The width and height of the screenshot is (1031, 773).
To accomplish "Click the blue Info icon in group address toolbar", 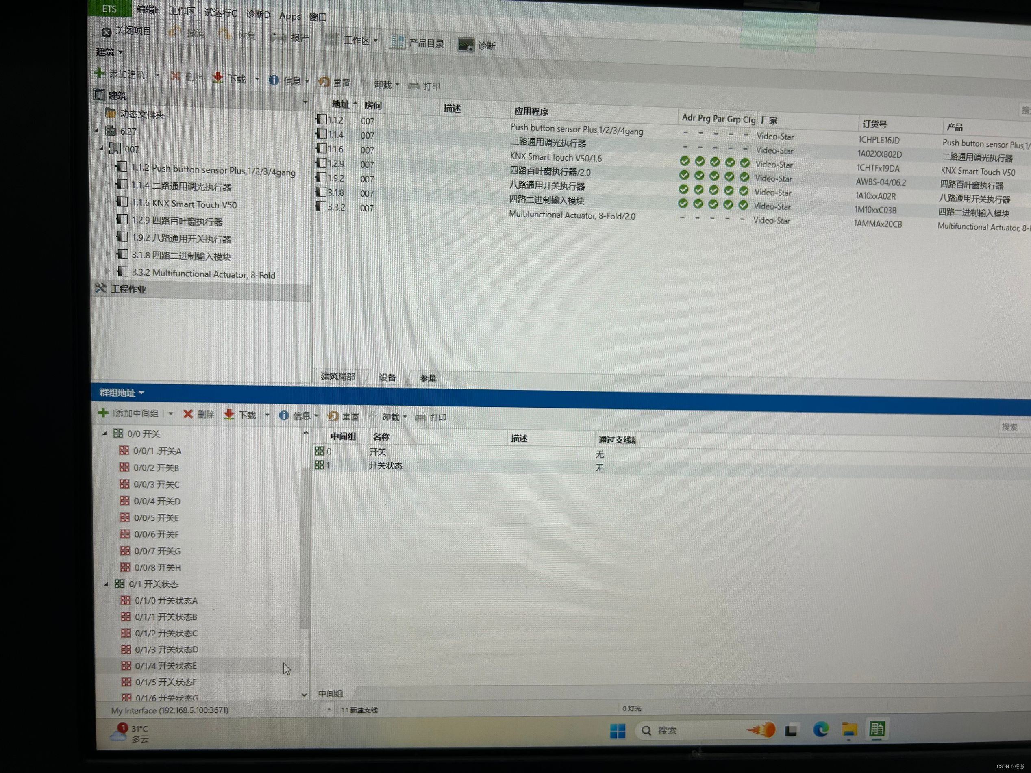I will 283,415.
